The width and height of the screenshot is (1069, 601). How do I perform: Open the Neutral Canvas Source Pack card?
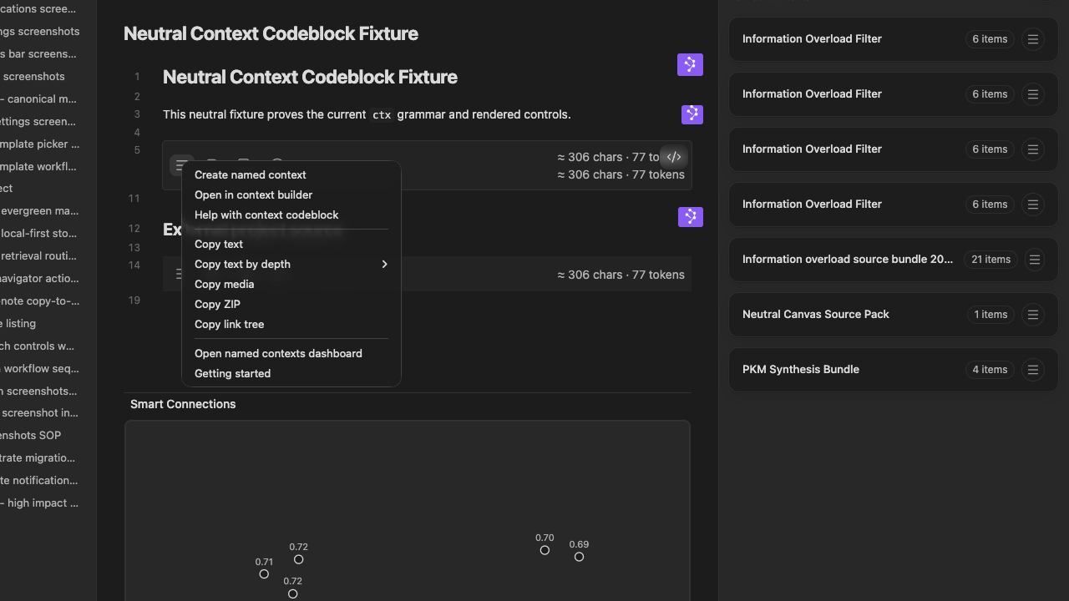[894, 315]
